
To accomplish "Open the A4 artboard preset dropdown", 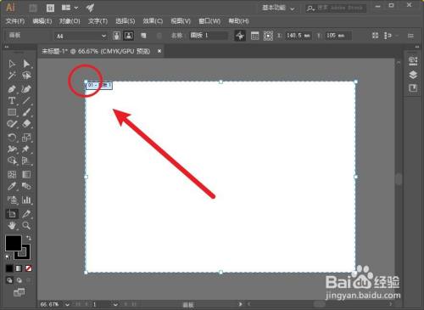I will (103, 36).
